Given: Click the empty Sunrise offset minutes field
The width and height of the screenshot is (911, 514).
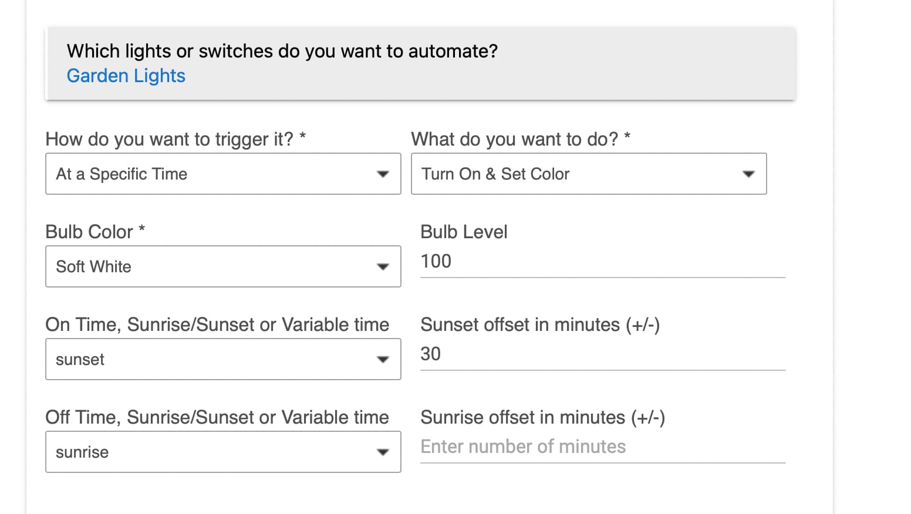Looking at the screenshot, I should tap(603, 447).
